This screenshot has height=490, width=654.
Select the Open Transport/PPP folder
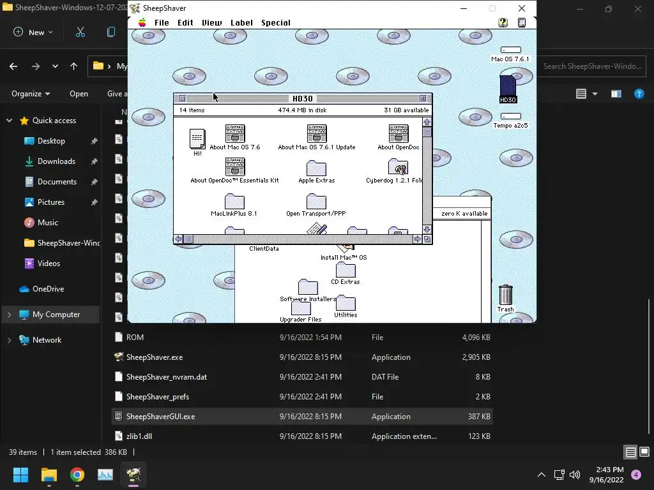tap(317, 201)
